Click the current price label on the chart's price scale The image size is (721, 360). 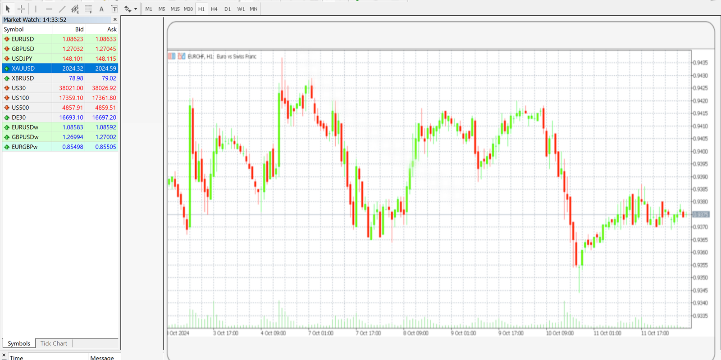tap(701, 214)
